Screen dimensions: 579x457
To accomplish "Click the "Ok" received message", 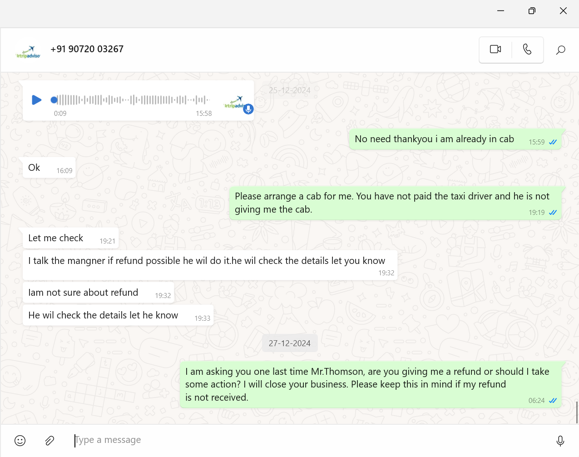I will click(35, 168).
